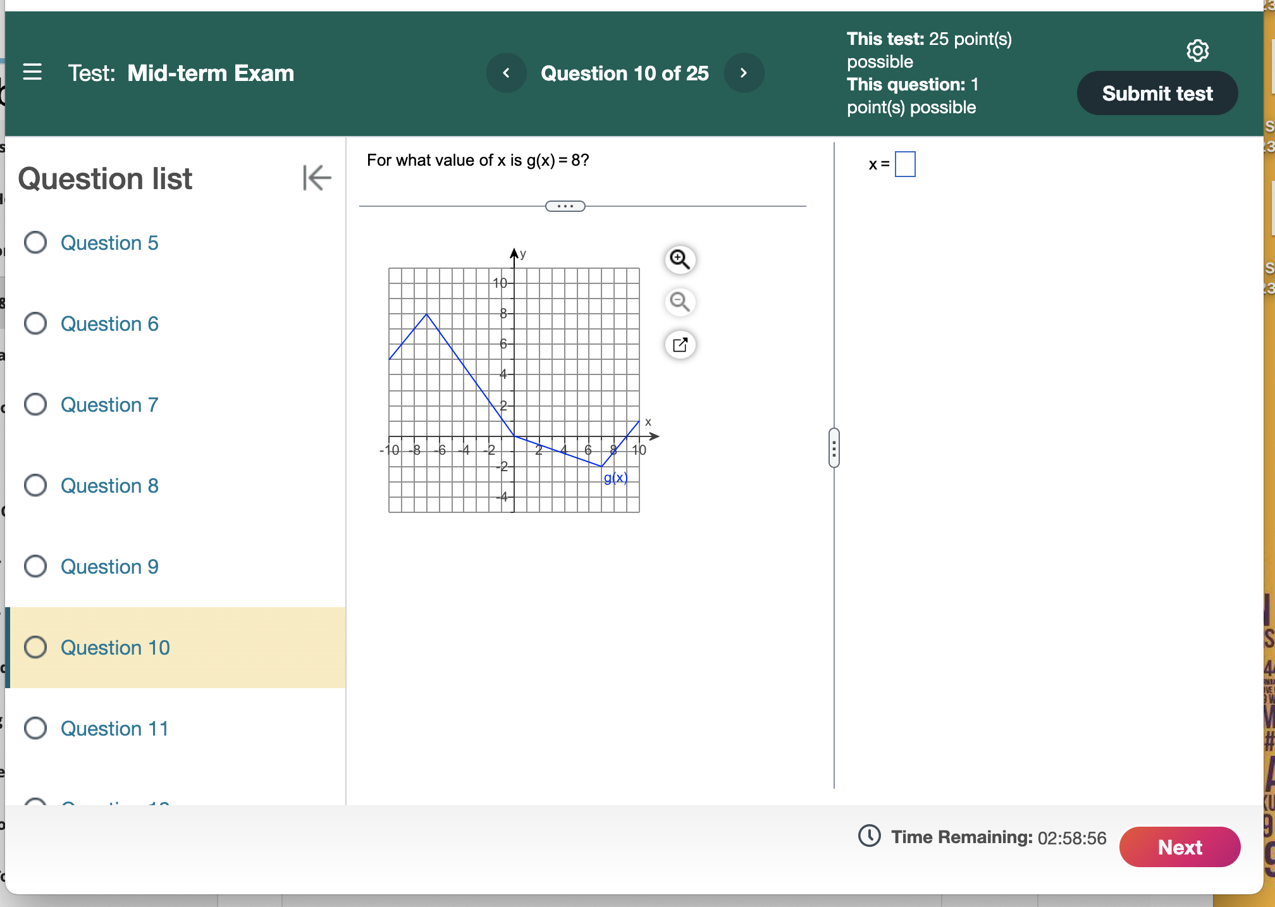Open graph in popup window
This screenshot has height=907, width=1275.
pyautogui.click(x=680, y=345)
